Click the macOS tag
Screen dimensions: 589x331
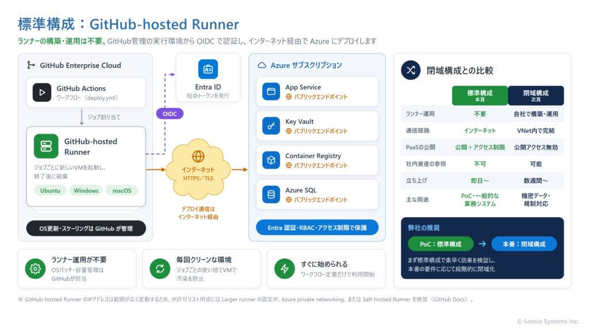(122, 191)
